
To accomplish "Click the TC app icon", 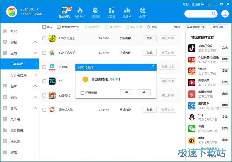I will pos(52,81).
